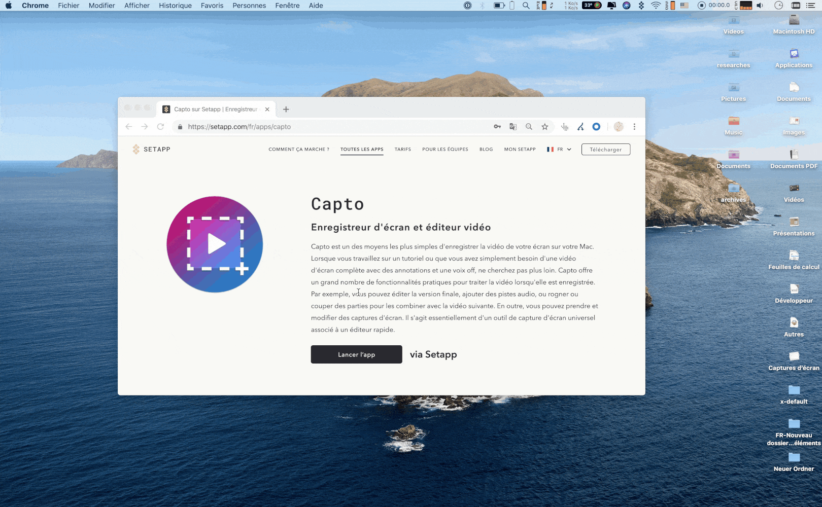Open the Dropbox menu bar icon
The height and width of the screenshot is (507, 822).
(641, 6)
